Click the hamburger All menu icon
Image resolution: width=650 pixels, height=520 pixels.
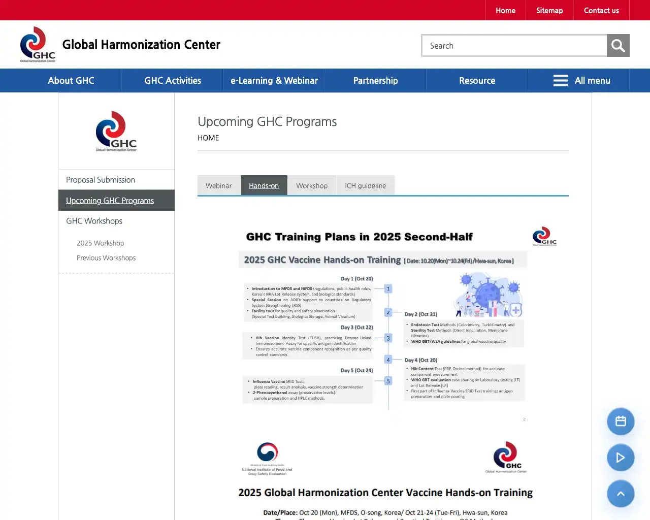coord(561,81)
